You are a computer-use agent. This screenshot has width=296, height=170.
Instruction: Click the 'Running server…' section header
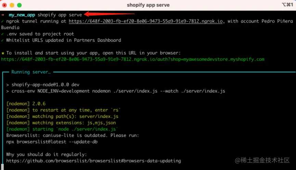pyautogui.click(x=31, y=72)
